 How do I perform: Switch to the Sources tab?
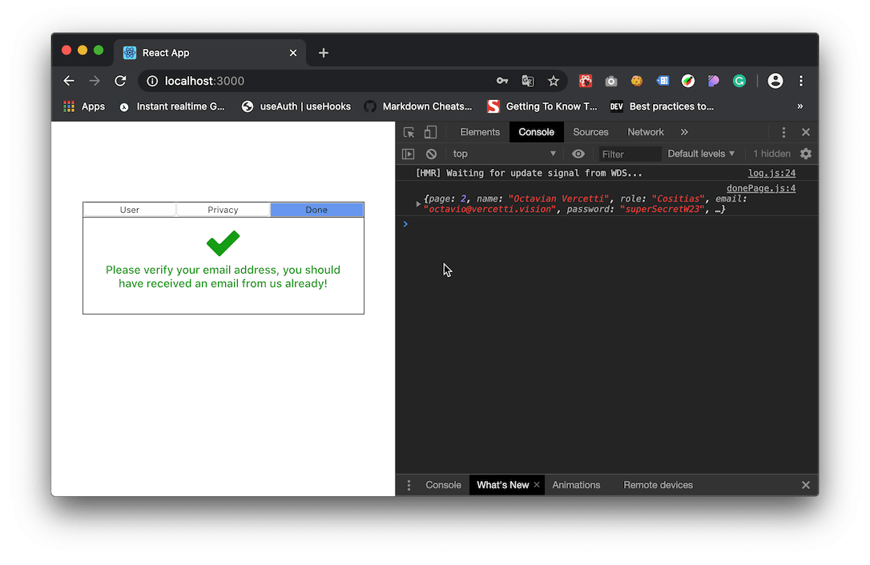click(590, 132)
